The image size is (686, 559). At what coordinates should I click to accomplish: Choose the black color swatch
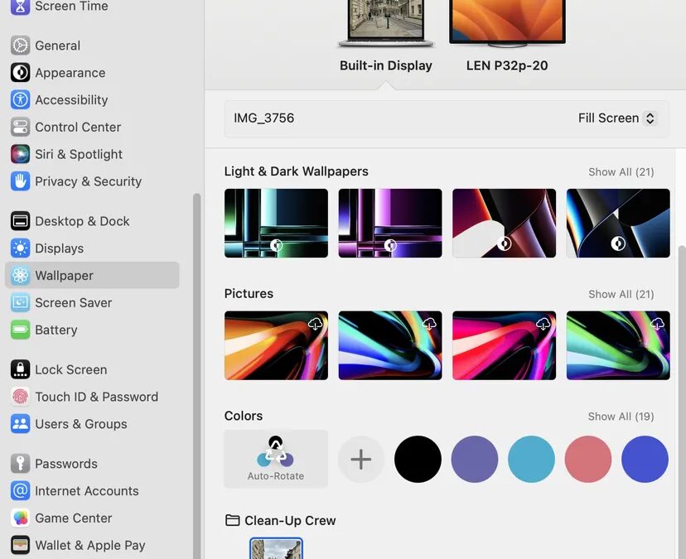[418, 459]
